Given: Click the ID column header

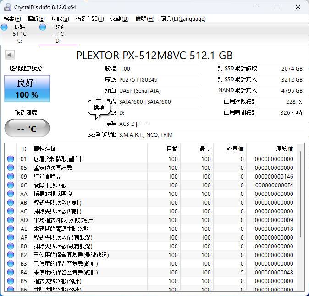Looking at the screenshot, I should [x=24, y=149].
